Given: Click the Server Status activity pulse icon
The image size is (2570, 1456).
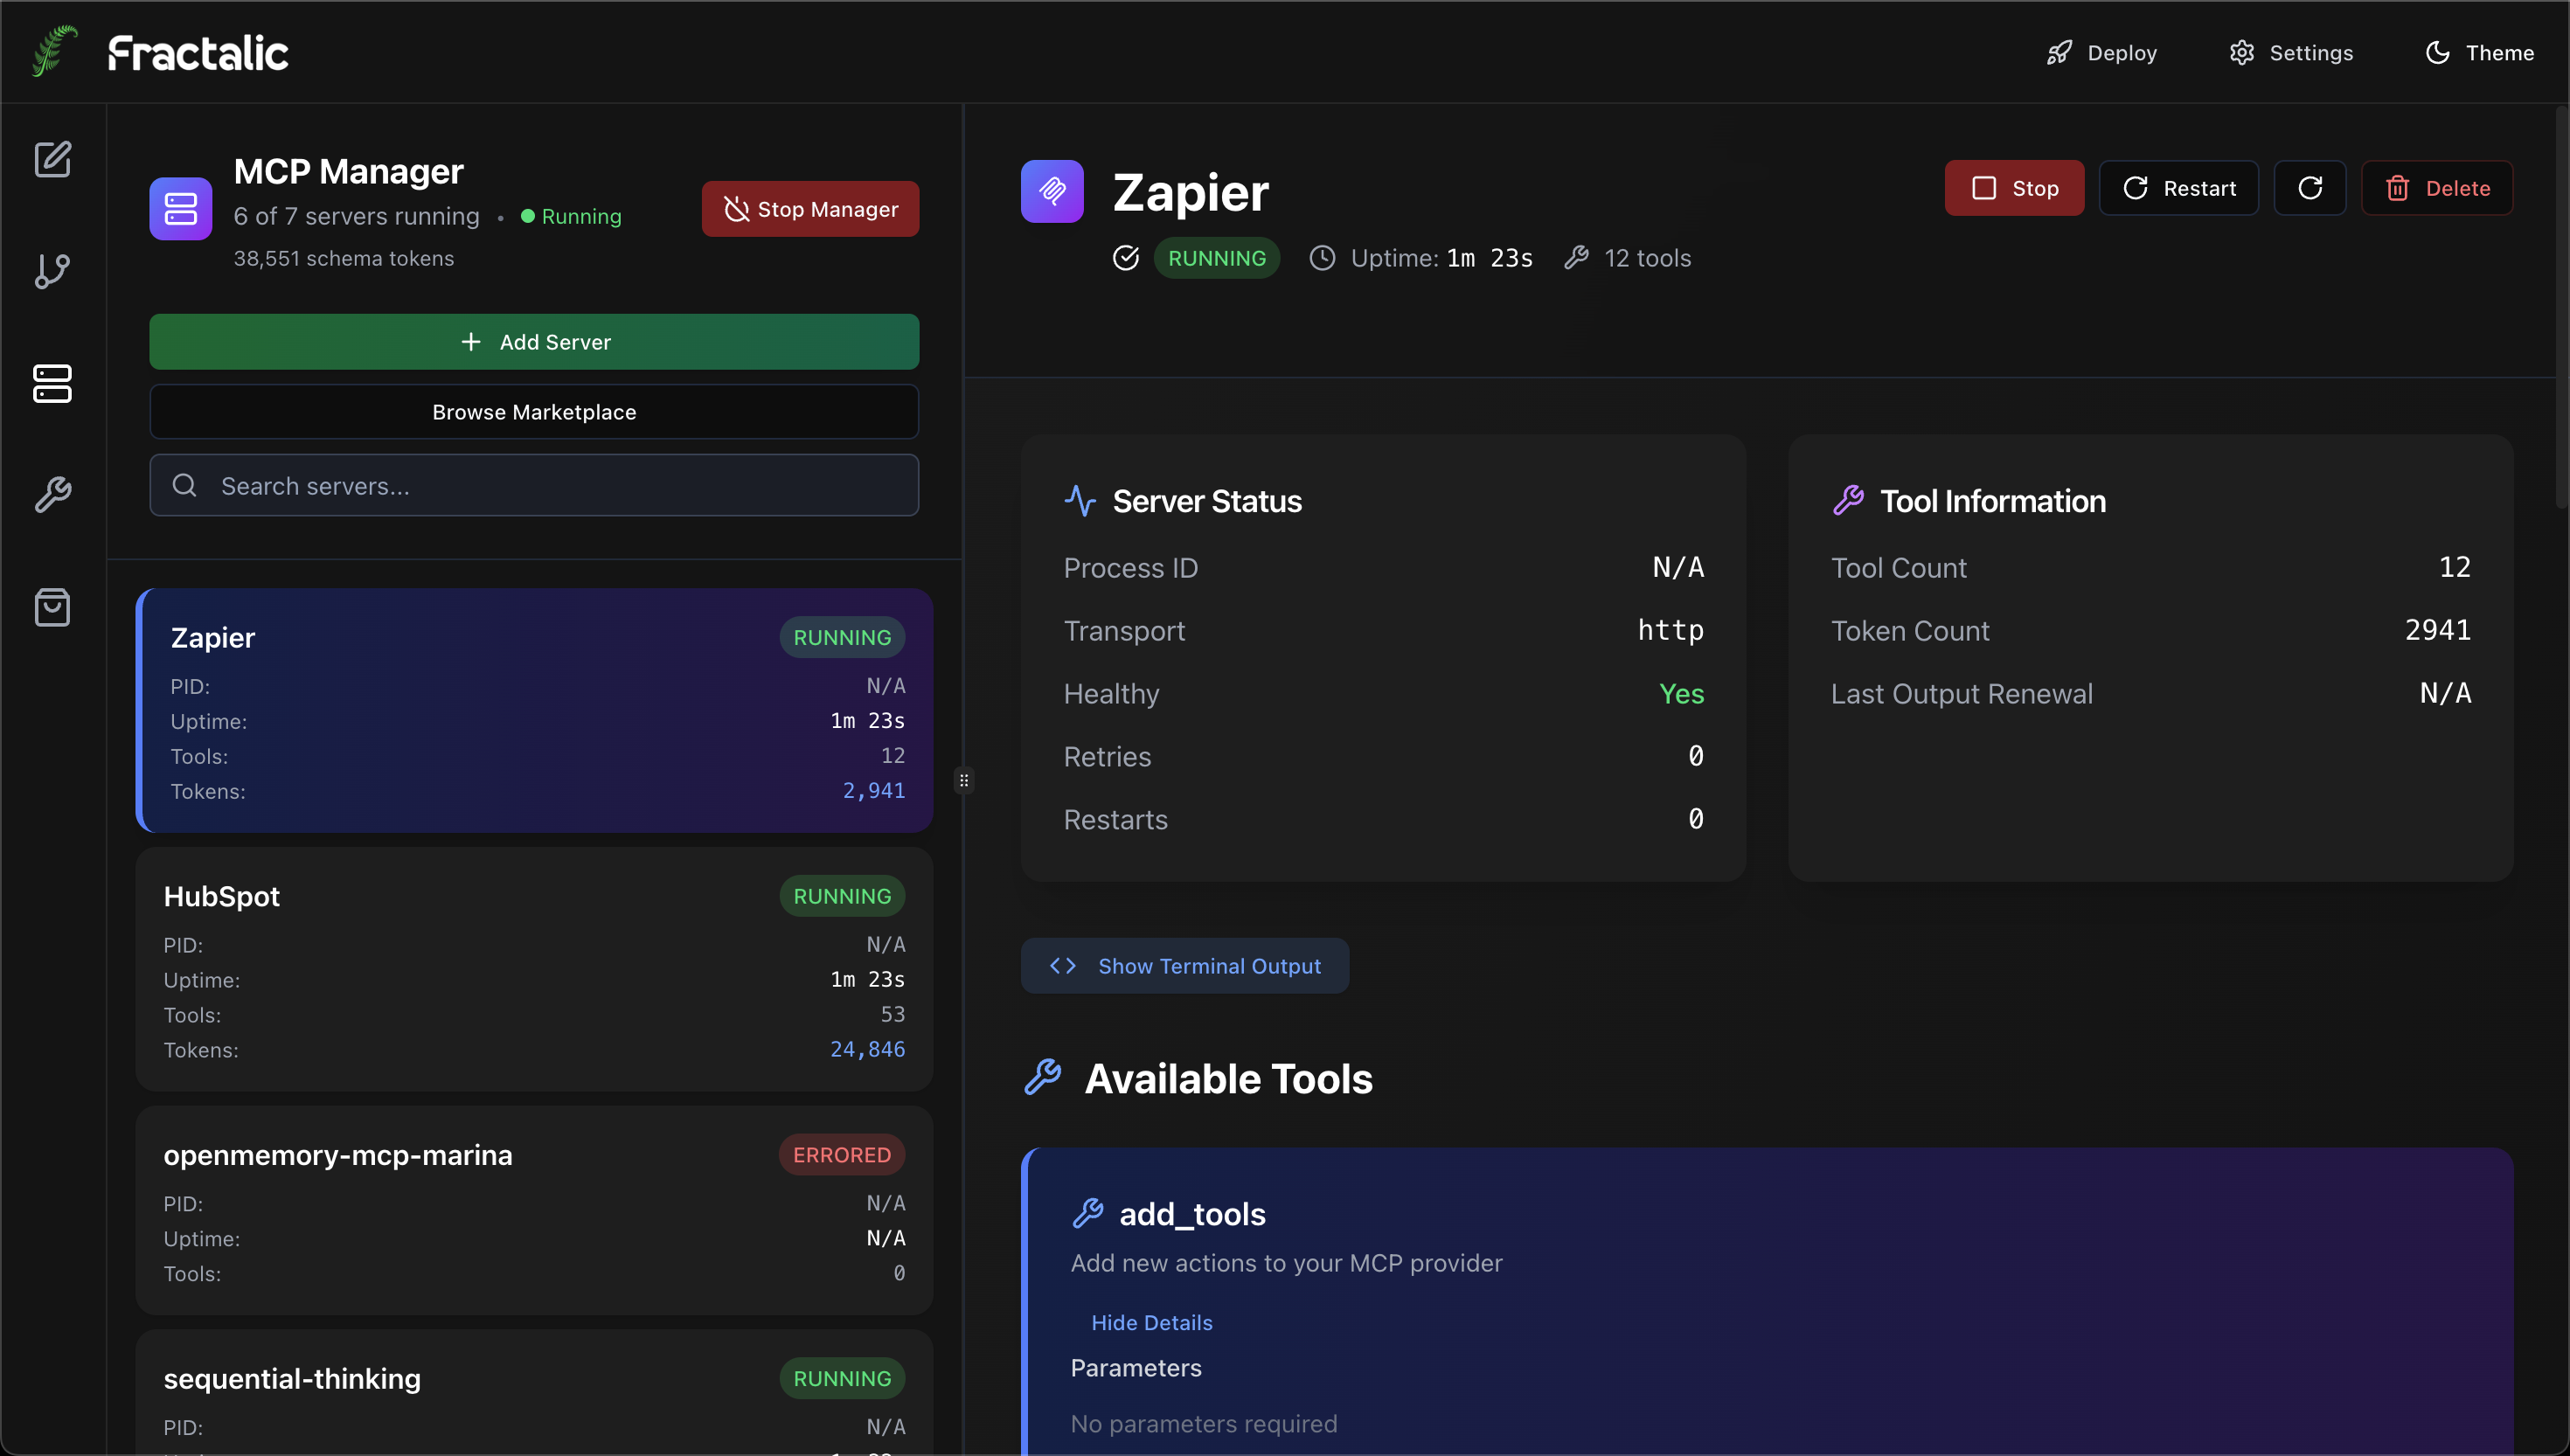Looking at the screenshot, I should (x=1081, y=500).
